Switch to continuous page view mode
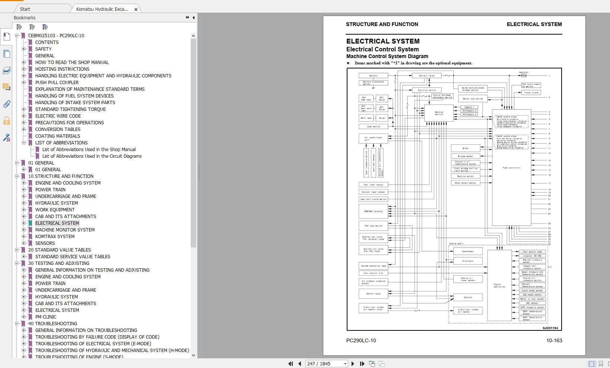Viewport: 610px width, 368px height. tap(601, 364)
